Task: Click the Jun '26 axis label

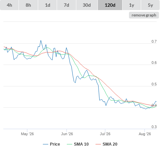Action: 67,134
